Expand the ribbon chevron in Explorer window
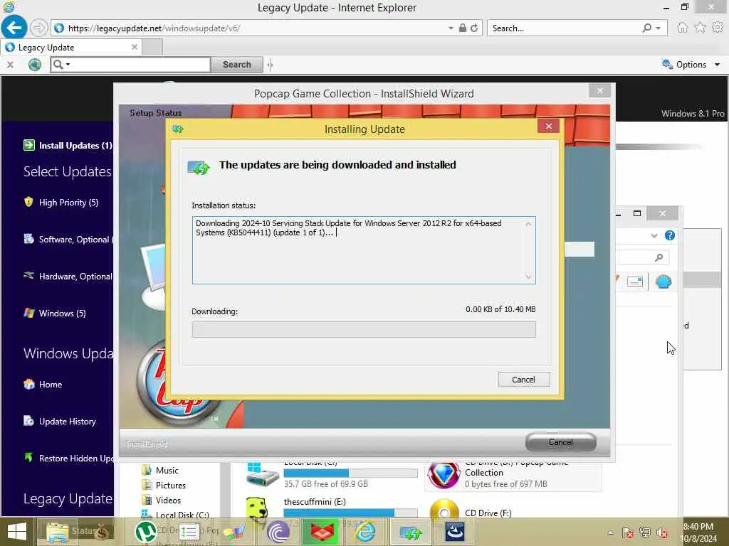 click(654, 235)
